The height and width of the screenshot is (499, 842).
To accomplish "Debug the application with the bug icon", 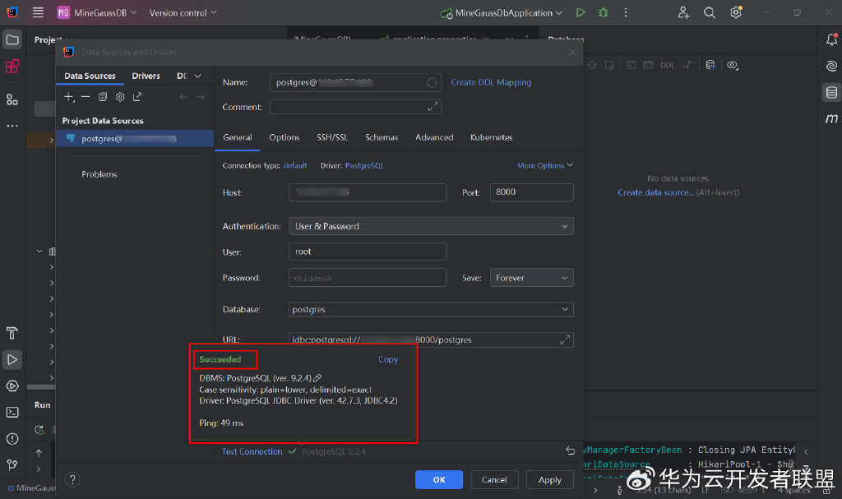I will click(603, 12).
